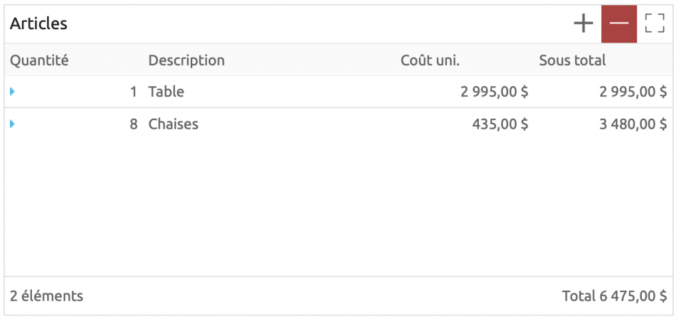Click the Sous total column header

[572, 60]
